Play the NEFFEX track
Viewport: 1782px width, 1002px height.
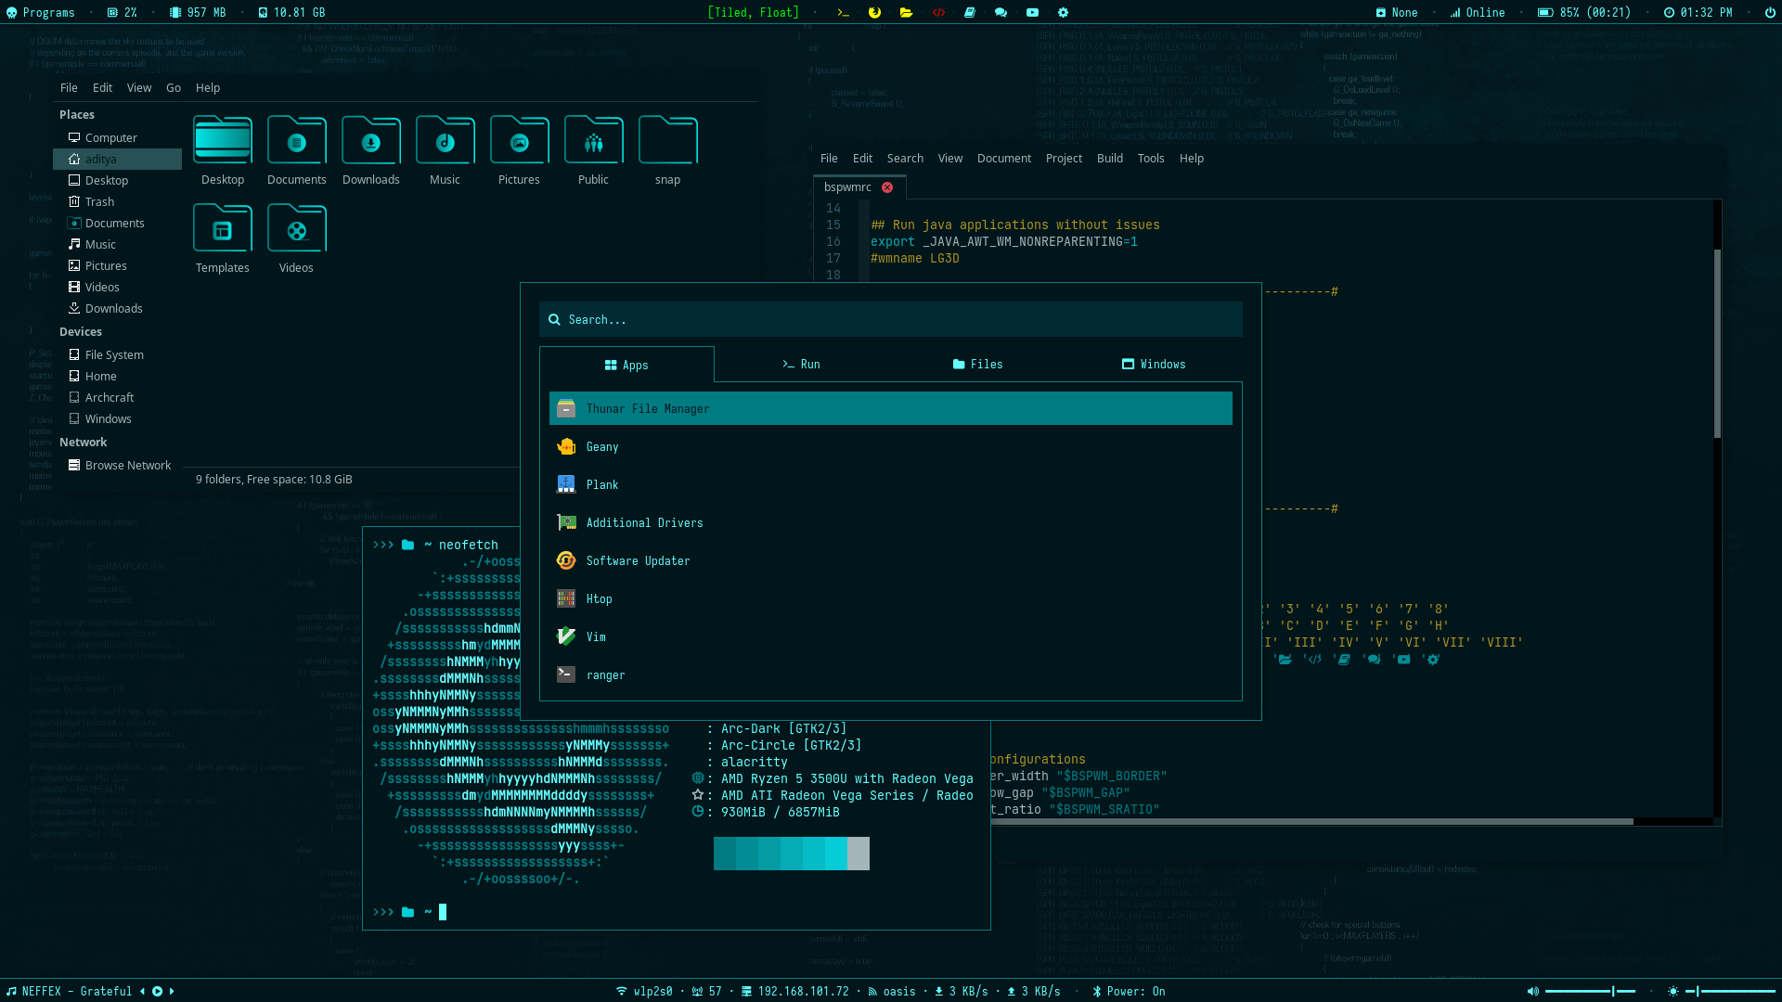click(157, 992)
